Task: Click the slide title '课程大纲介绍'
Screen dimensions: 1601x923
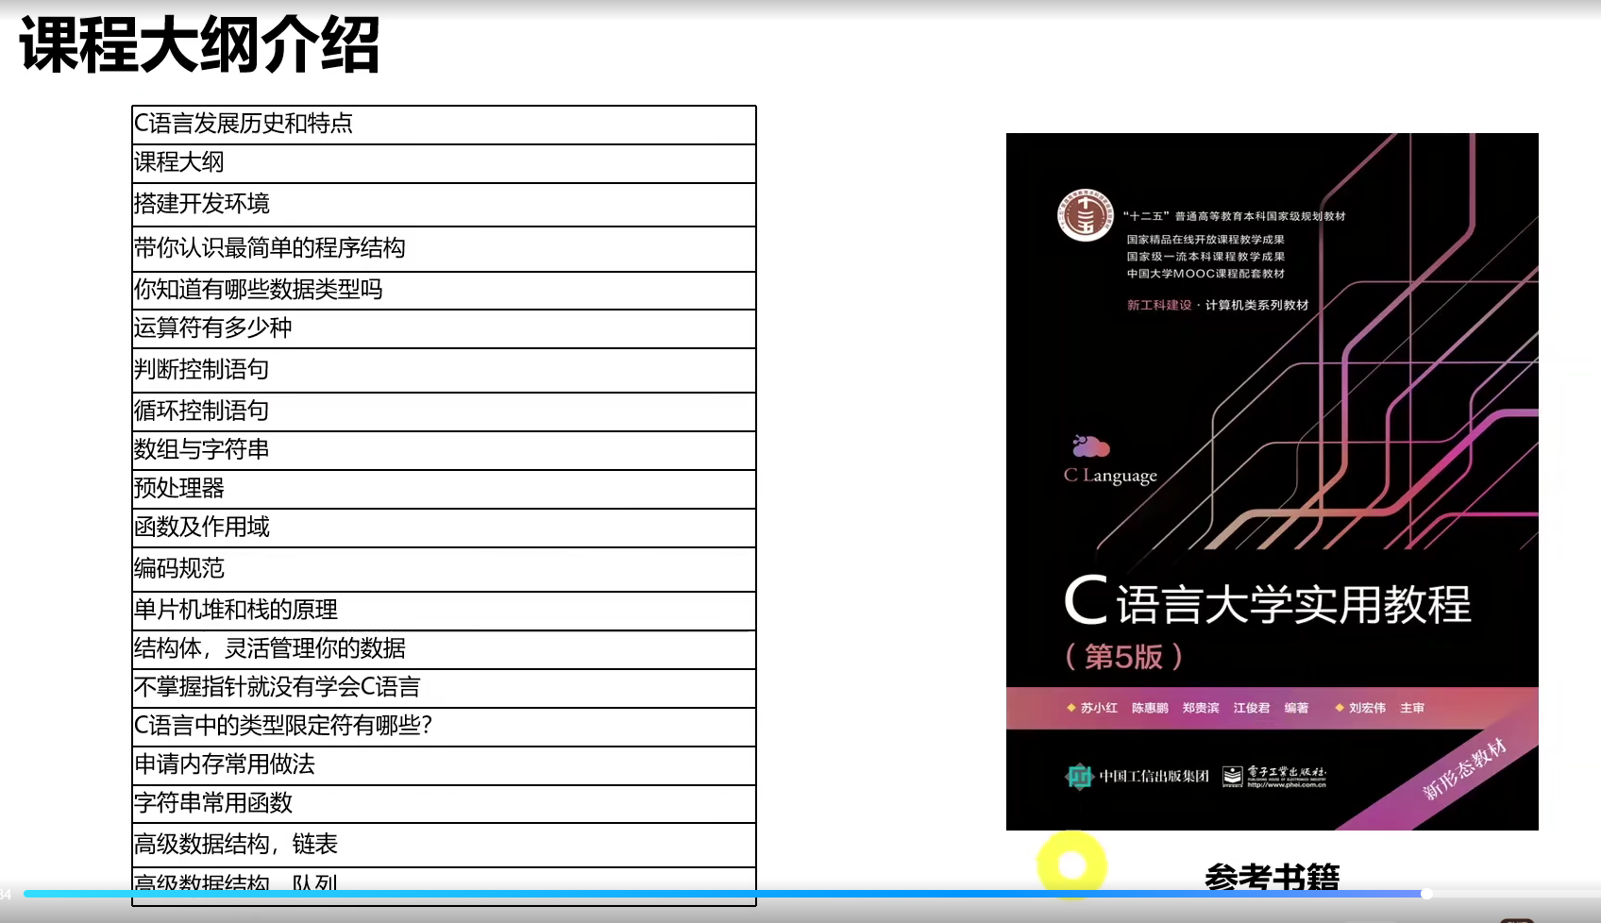Action: (x=199, y=45)
